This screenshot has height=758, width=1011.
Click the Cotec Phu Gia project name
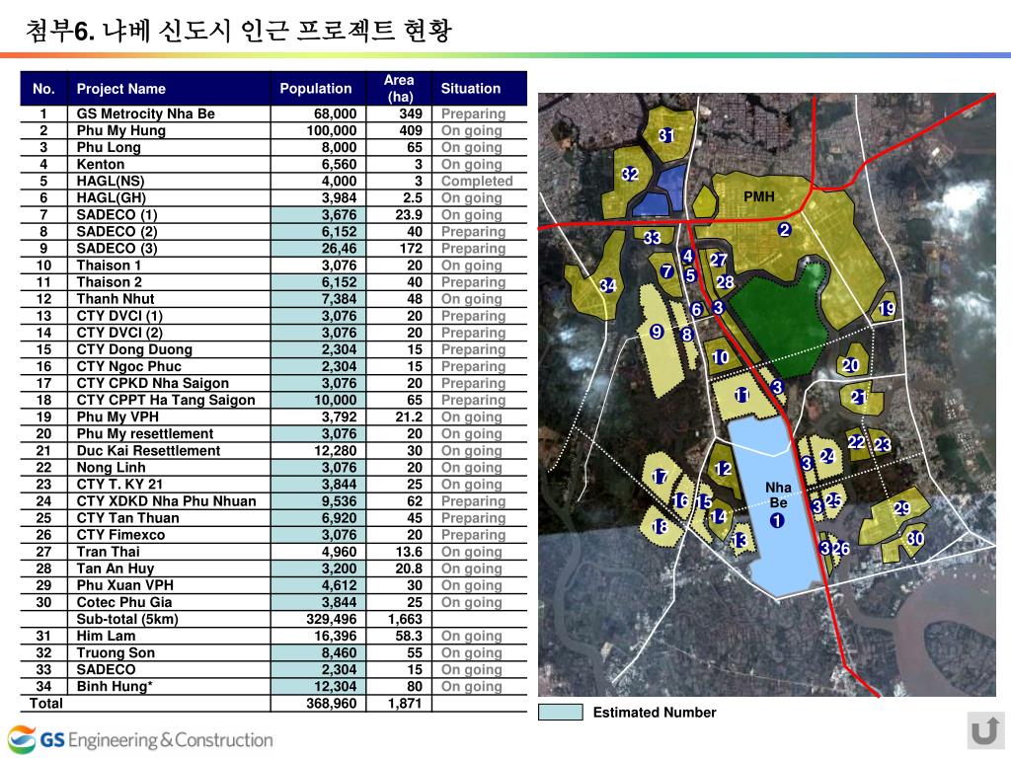point(124,602)
